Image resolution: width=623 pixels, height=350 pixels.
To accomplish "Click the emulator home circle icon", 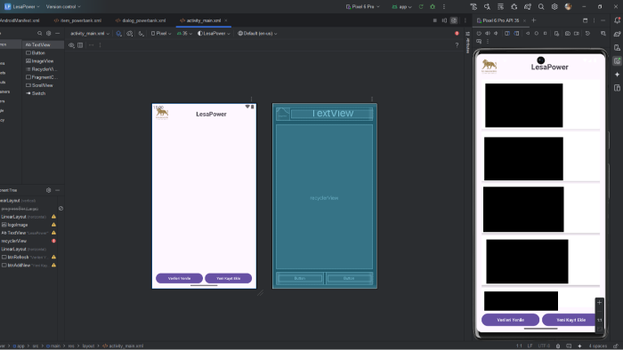I will pyautogui.click(x=537, y=34).
